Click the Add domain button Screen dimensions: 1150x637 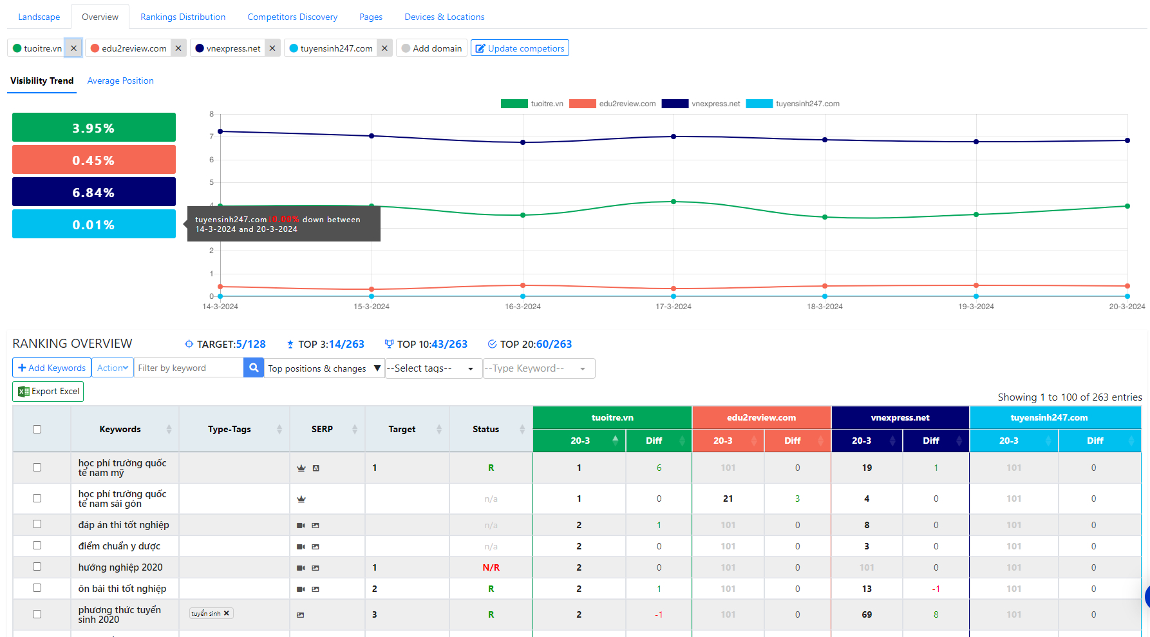pyautogui.click(x=431, y=48)
